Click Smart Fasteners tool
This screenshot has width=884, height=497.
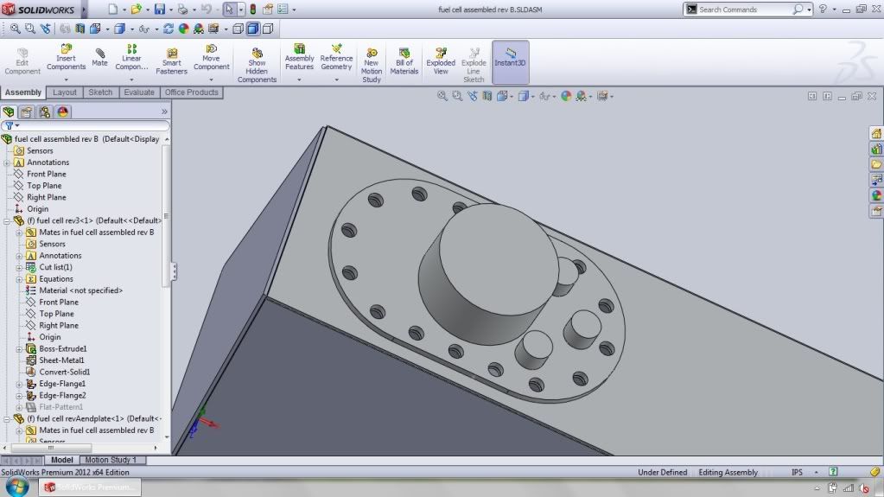[171, 61]
